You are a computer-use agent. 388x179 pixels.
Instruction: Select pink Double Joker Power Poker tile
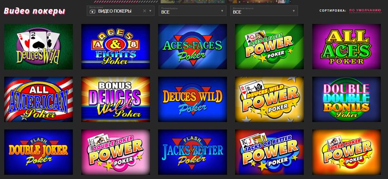[x=115, y=152]
